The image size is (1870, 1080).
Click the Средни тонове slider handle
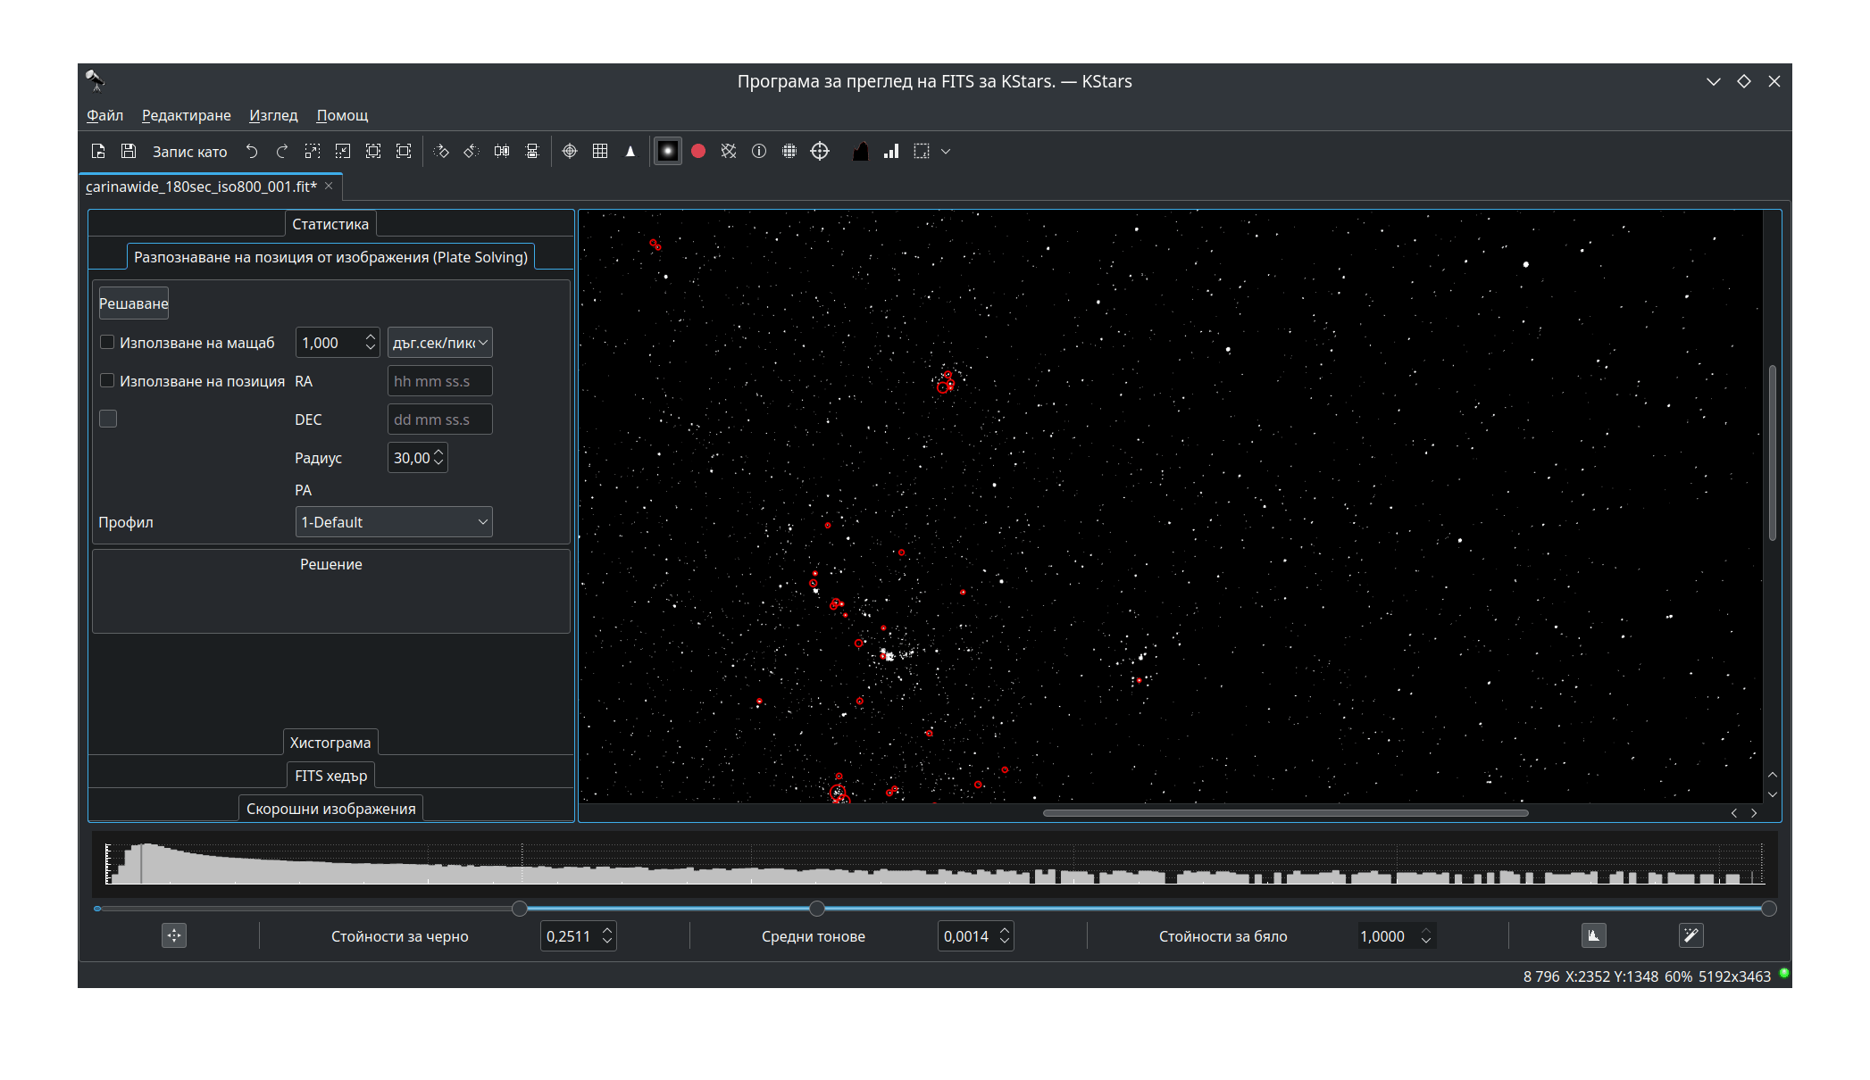817,909
